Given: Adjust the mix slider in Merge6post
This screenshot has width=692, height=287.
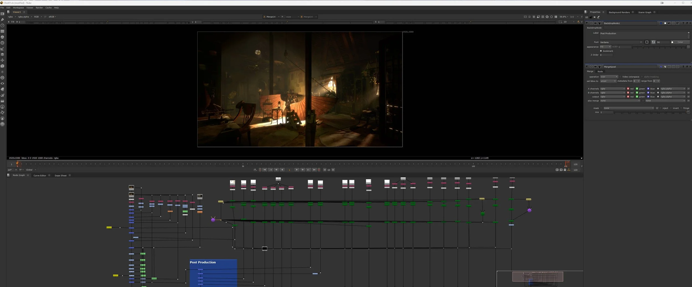Looking at the screenshot, I should point(650,113).
